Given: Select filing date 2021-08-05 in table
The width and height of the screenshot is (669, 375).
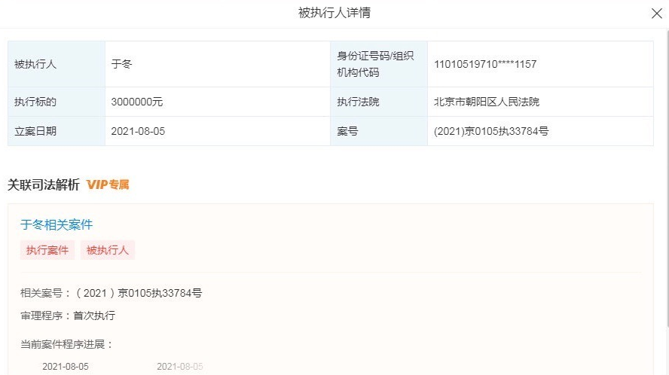Looking at the screenshot, I should (138, 131).
